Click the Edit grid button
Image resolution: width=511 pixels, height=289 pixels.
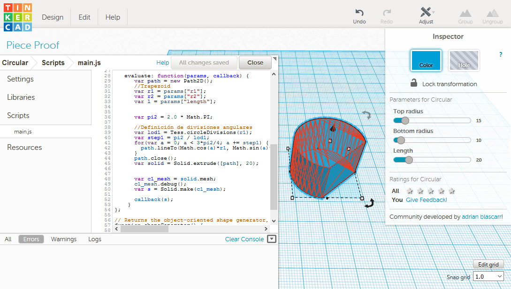(x=488, y=264)
